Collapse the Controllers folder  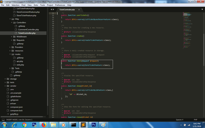click(12, 23)
